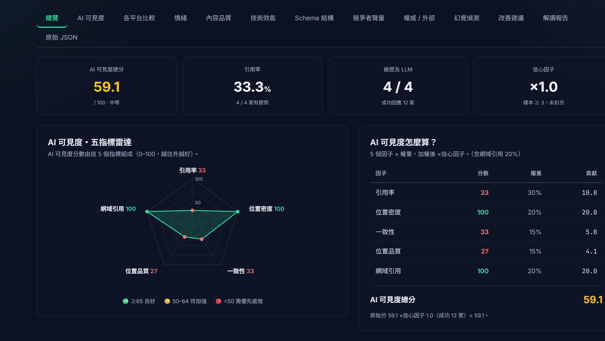605x341 pixels.
Task: Click the 引用率 33.3% value
Action: coord(252,87)
